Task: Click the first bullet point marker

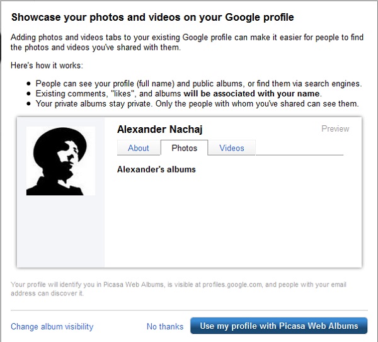Action: coord(28,83)
